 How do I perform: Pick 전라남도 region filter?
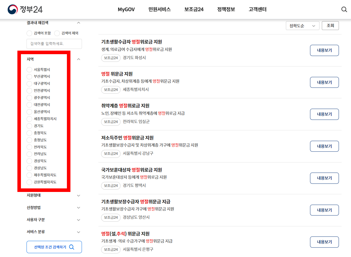(x=29, y=154)
